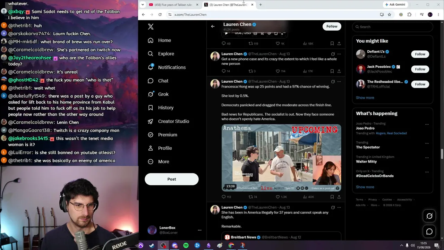Viewport: 444px width, 250px height.
Task: Reload the page in Chrome
Action: (x=160, y=15)
